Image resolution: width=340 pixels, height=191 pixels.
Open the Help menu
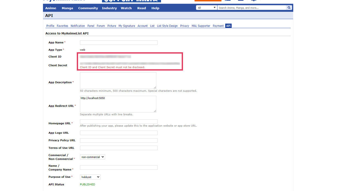point(155,8)
